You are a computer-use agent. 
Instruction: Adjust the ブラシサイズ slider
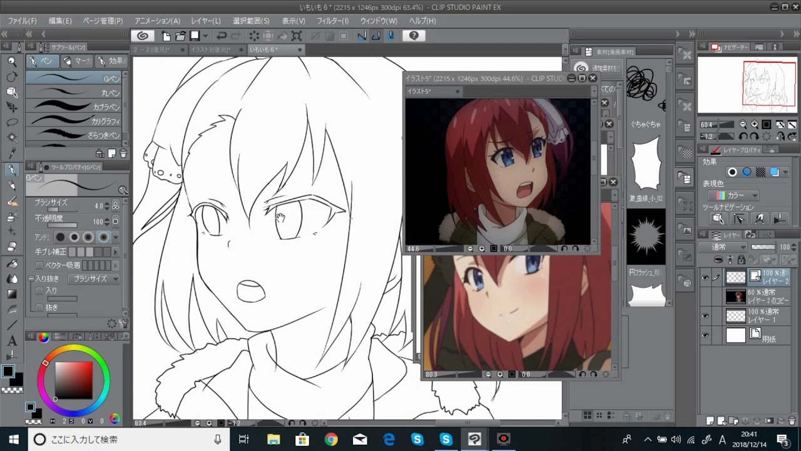[x=62, y=209]
